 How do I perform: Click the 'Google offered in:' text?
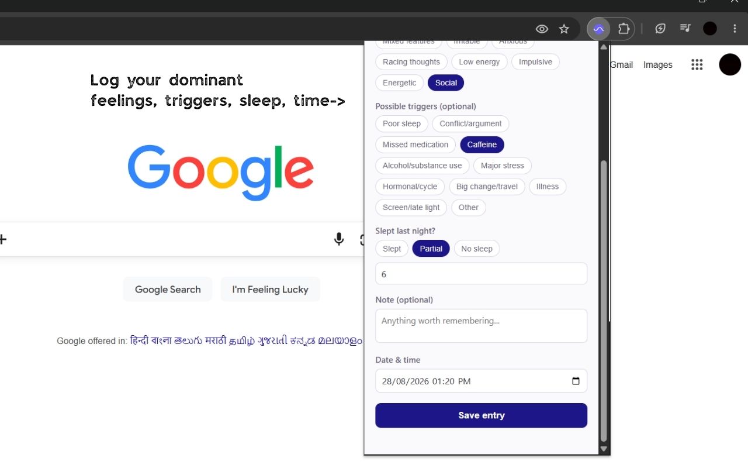click(92, 341)
